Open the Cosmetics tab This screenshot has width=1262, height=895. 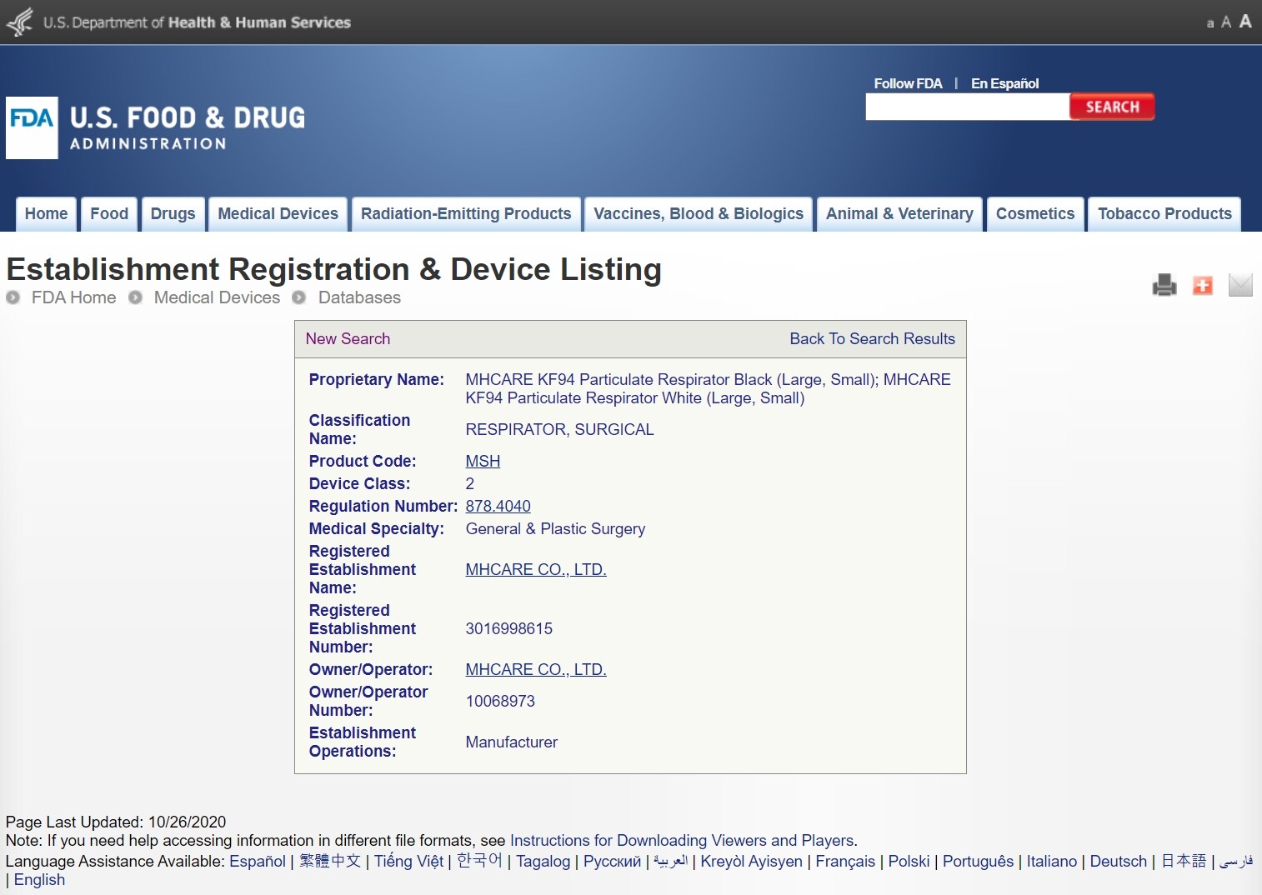pos(1035,214)
